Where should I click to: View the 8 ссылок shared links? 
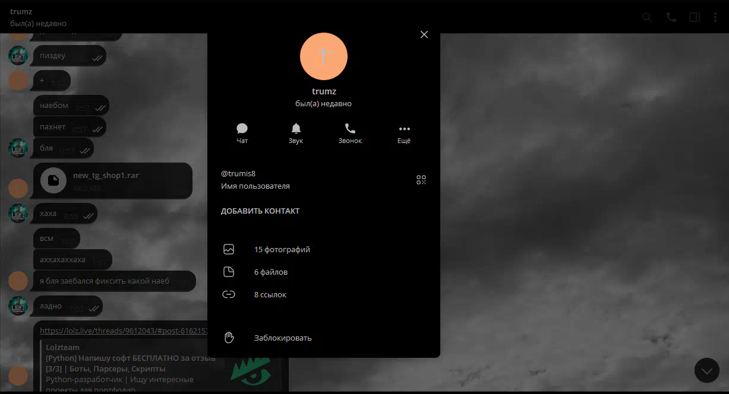(x=270, y=295)
